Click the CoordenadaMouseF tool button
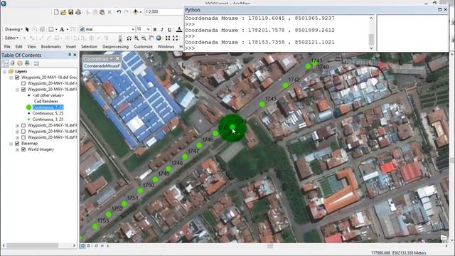 coord(102,66)
